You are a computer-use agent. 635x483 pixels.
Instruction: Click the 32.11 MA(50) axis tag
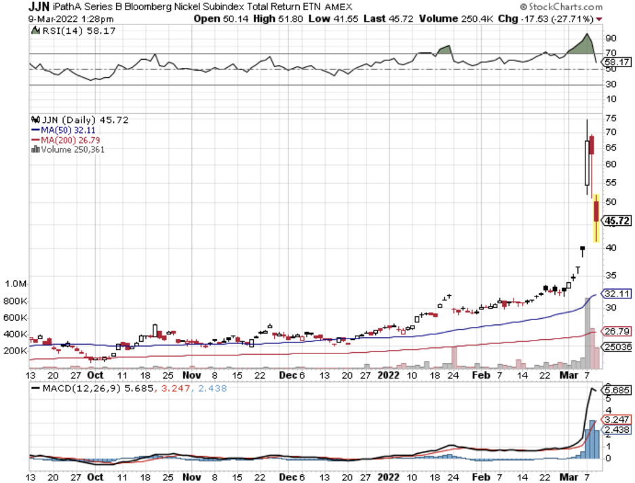point(617,294)
